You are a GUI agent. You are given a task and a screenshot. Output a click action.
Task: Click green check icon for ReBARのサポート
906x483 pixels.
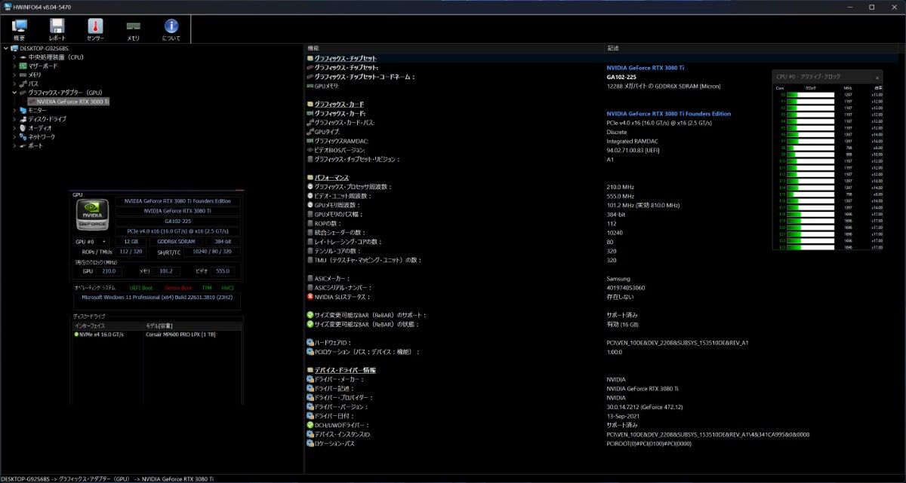(310, 314)
